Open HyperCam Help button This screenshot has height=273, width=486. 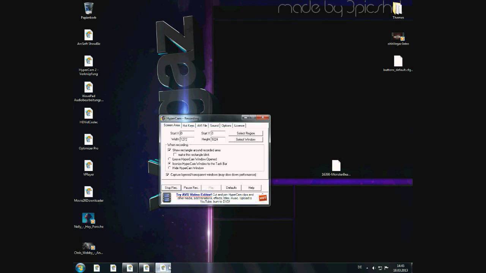(x=251, y=188)
